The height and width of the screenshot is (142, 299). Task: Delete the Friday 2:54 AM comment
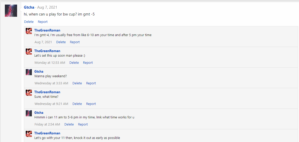(69, 124)
